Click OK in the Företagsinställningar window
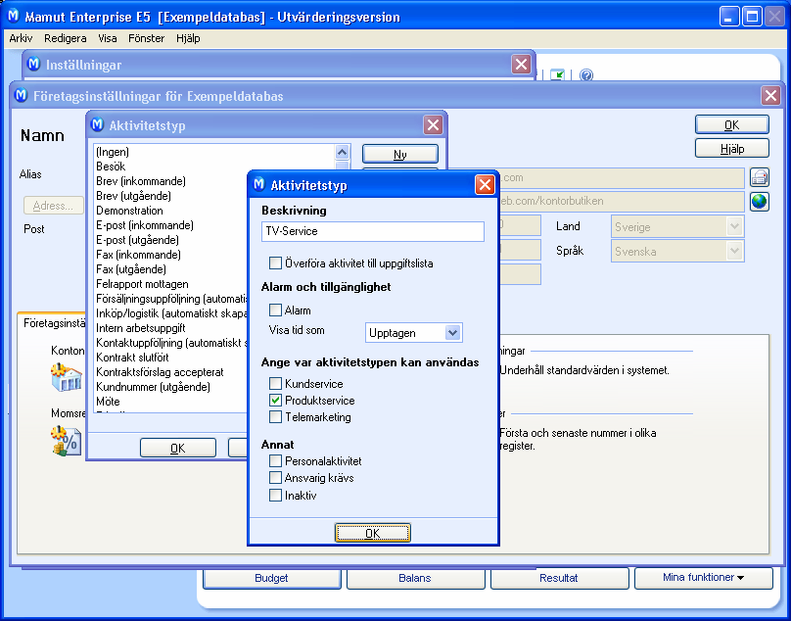 732,124
